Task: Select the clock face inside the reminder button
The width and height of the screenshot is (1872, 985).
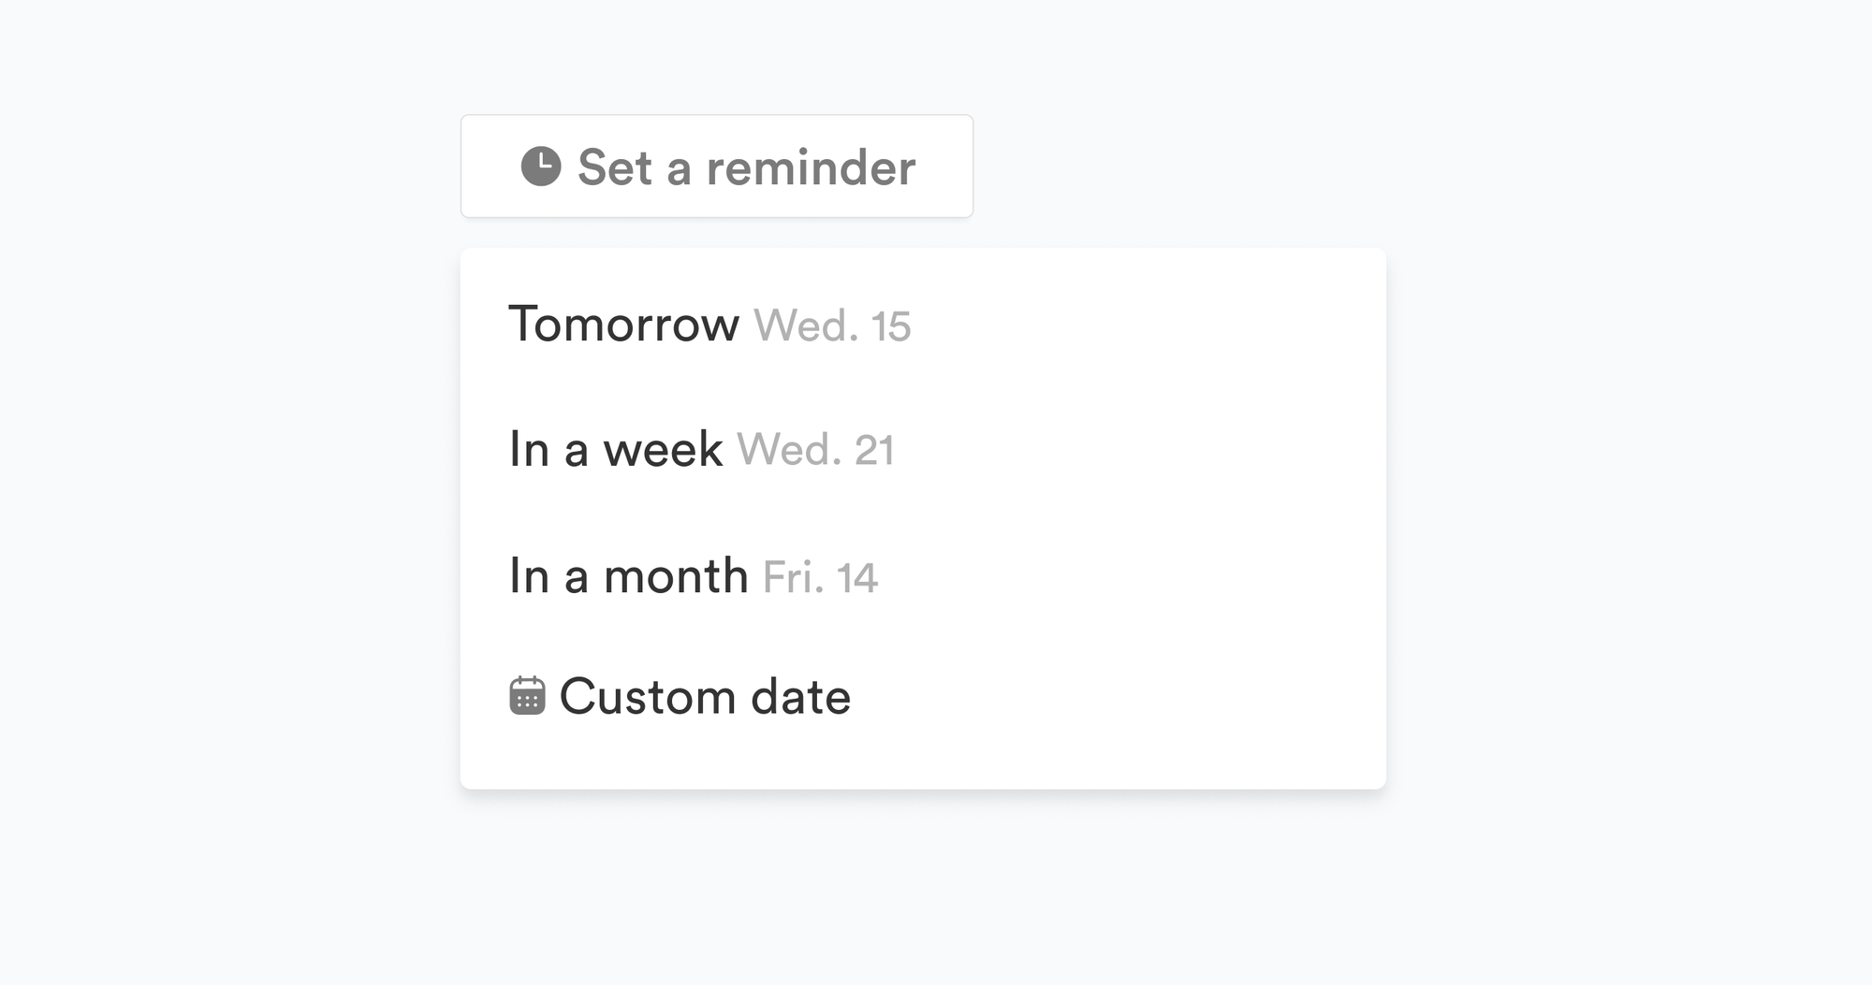Action: tap(542, 166)
